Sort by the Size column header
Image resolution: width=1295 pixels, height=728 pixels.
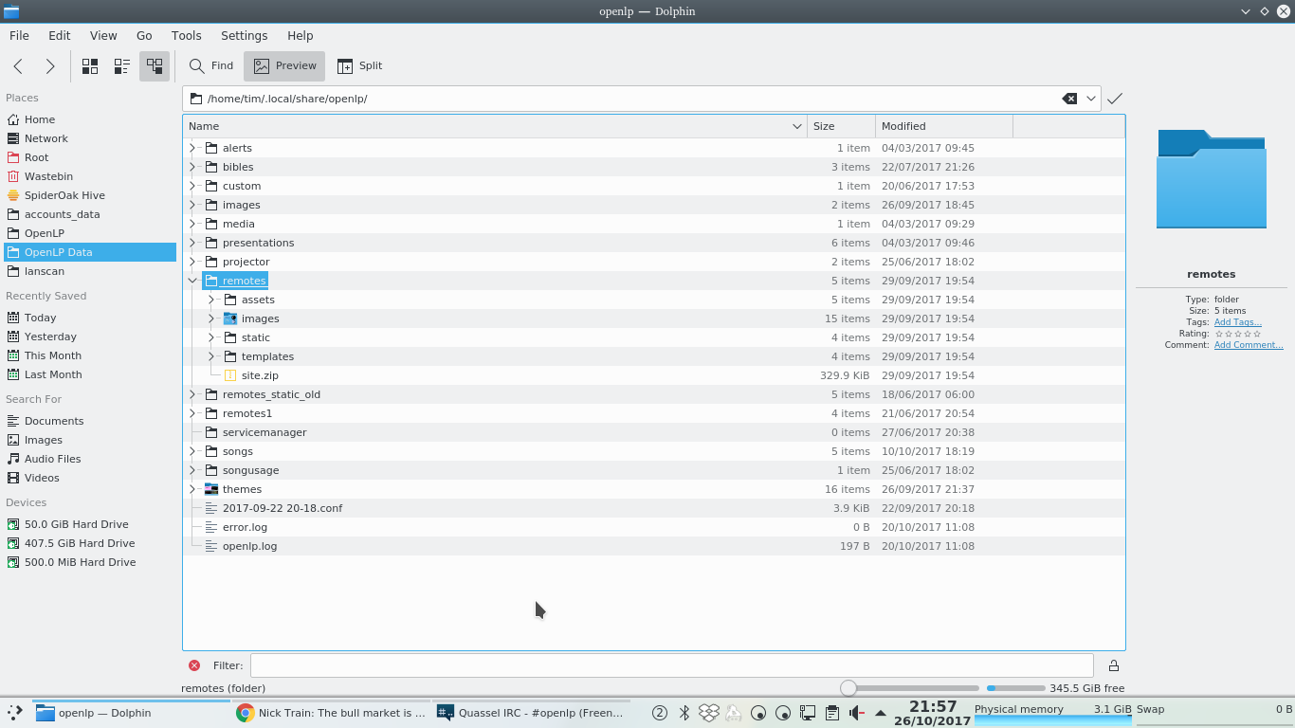[841, 126]
